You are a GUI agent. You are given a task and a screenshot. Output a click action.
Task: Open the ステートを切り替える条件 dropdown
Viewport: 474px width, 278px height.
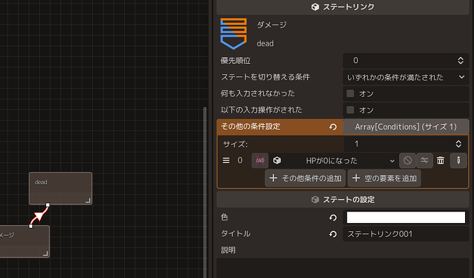(406, 77)
